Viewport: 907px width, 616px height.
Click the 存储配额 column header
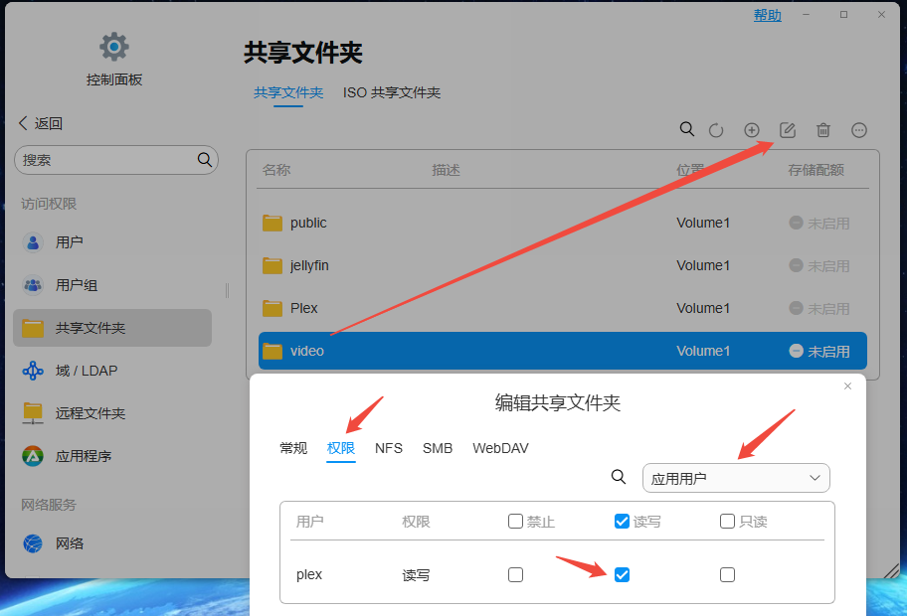pos(816,170)
